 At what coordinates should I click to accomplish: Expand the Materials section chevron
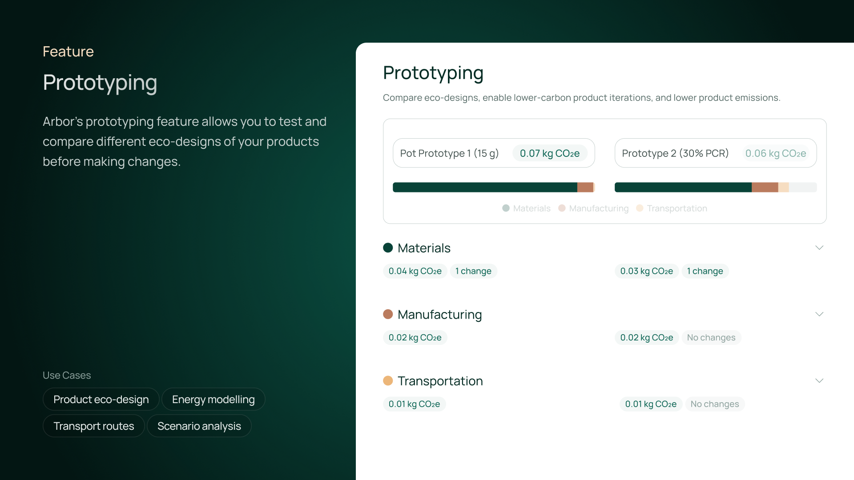tap(819, 248)
